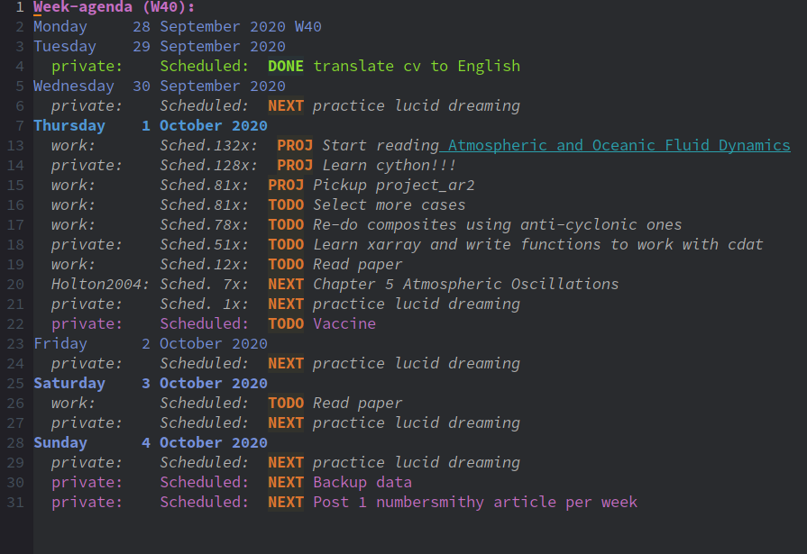Click the Holton2004 category label

click(x=100, y=284)
